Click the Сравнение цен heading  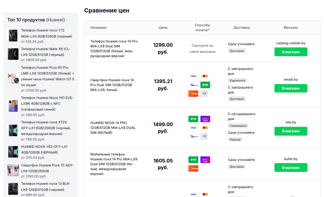click(106, 10)
